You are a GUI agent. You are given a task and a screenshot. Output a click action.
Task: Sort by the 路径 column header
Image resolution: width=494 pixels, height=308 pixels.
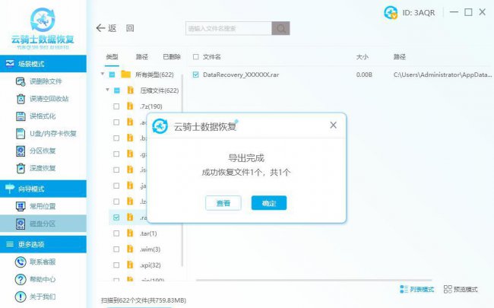coord(400,57)
